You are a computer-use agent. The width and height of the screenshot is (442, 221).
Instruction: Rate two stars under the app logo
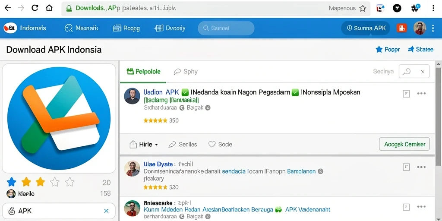coord(26,182)
